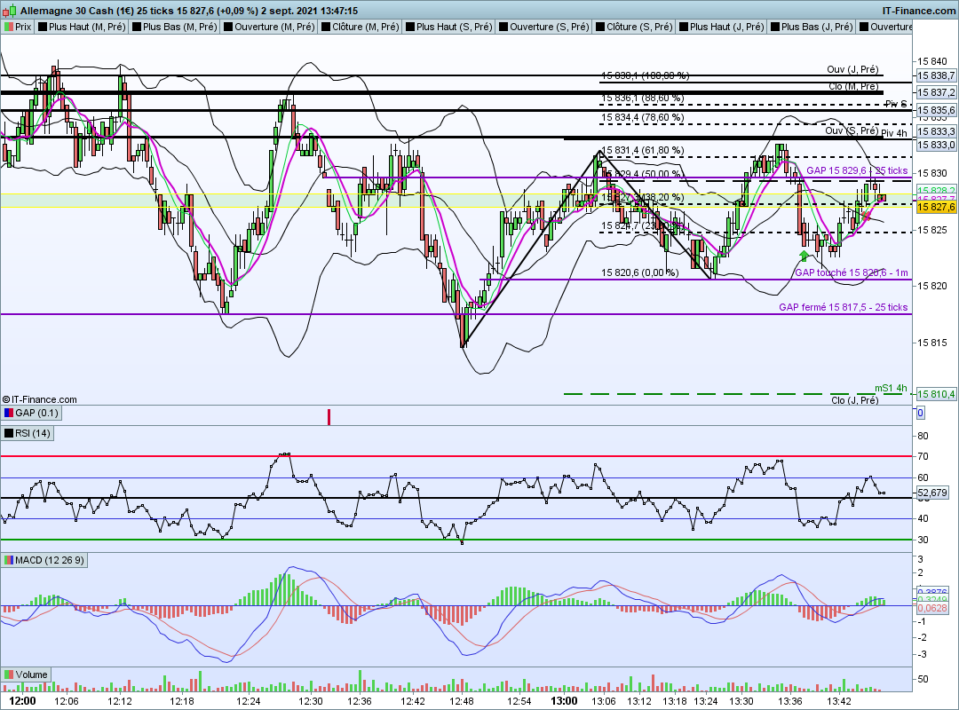Click the 12:00 time axis label
This screenshot has width=959, height=710.
click(x=22, y=701)
